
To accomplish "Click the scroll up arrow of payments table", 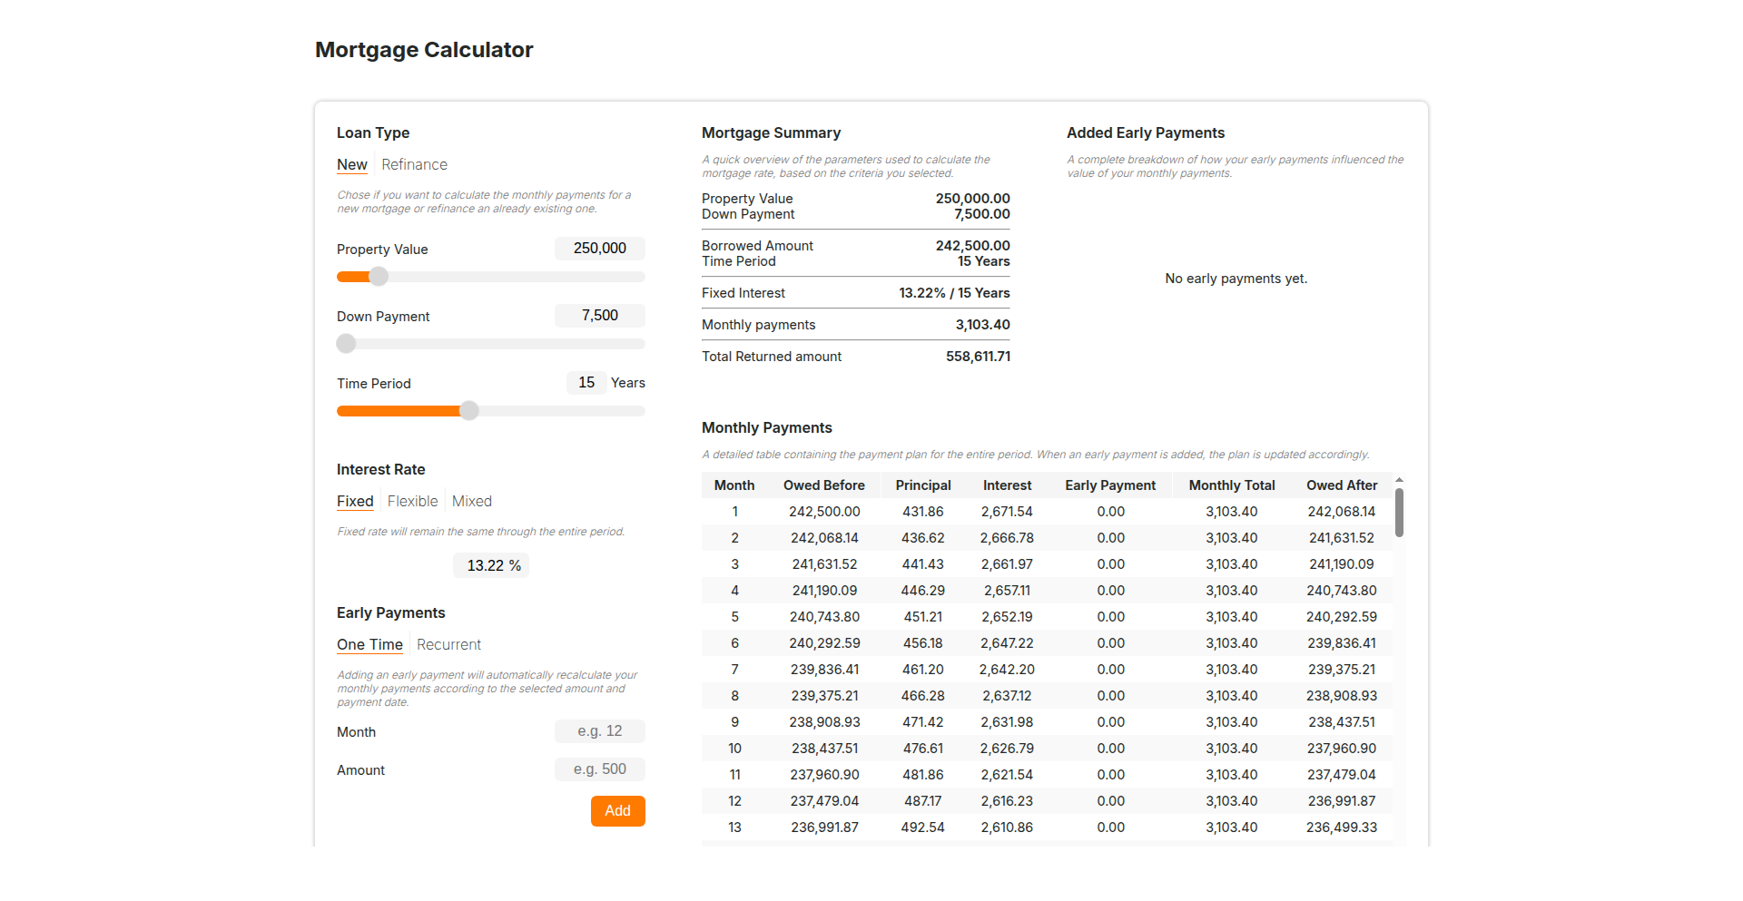I will 1399,479.
